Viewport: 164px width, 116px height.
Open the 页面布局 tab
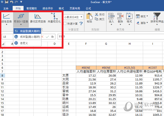tap(75, 8)
